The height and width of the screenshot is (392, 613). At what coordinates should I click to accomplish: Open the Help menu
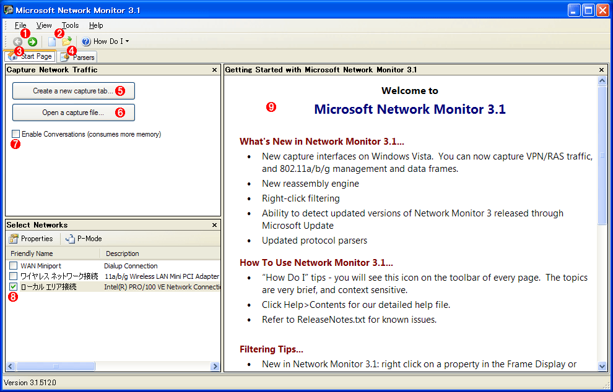click(x=96, y=25)
